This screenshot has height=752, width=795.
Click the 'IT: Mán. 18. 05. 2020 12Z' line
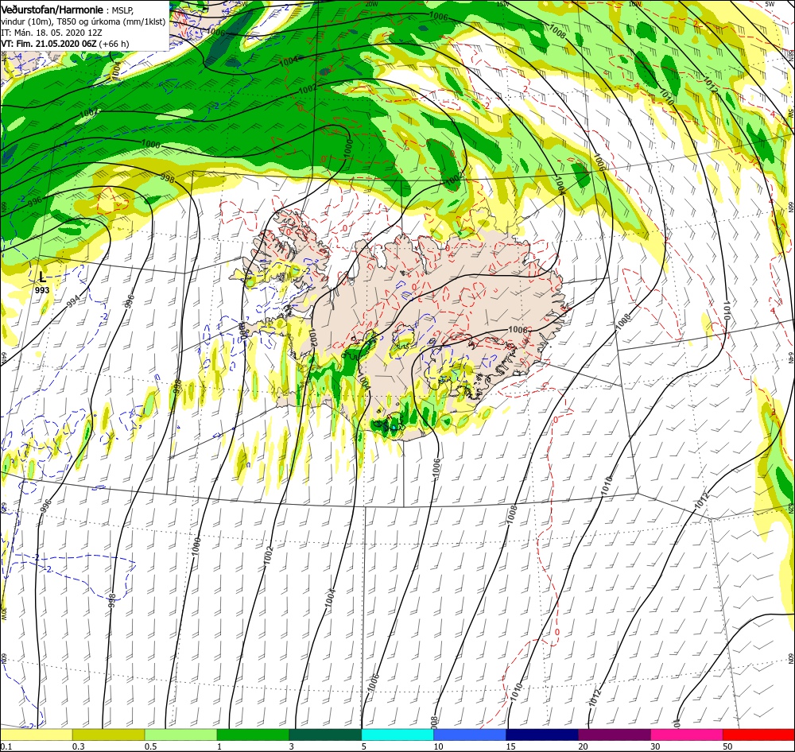52,33
